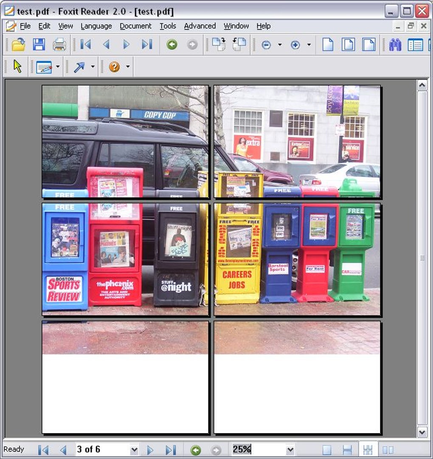
Task: Click the page showing the COPY COP sign
Action: pyautogui.click(x=125, y=141)
